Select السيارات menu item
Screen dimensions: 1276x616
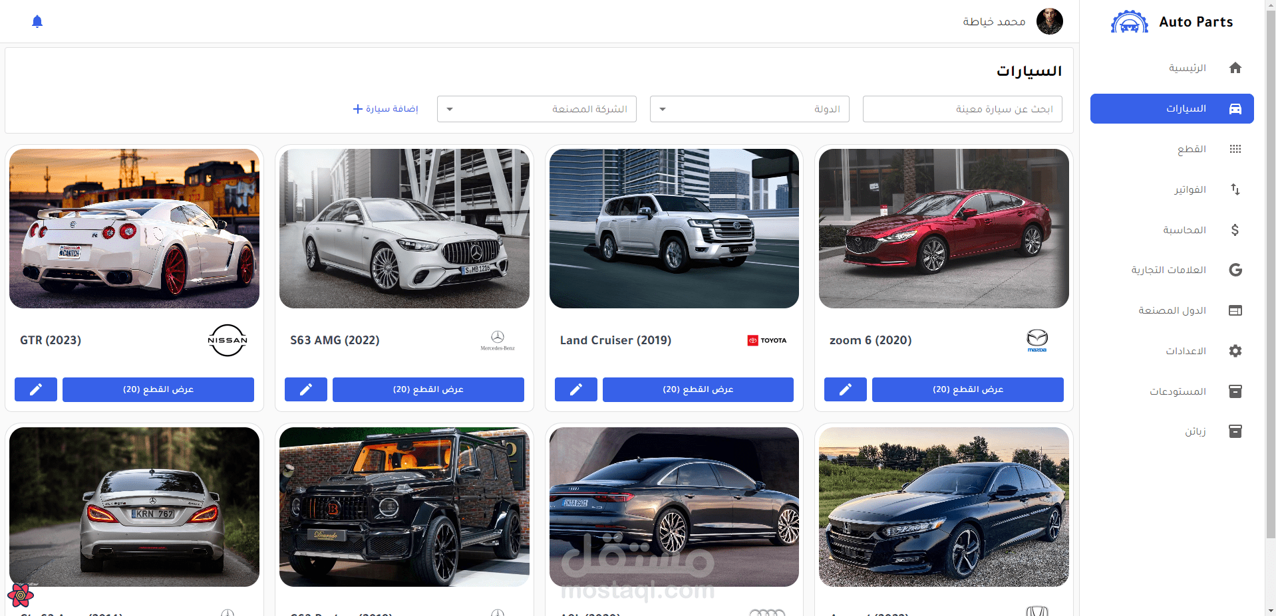click(1172, 108)
